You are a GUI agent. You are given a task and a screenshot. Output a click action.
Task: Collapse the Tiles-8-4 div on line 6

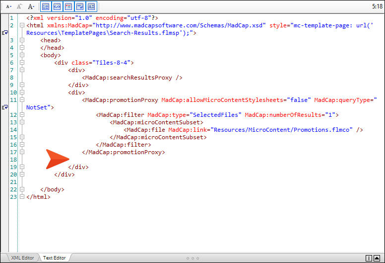22,63
